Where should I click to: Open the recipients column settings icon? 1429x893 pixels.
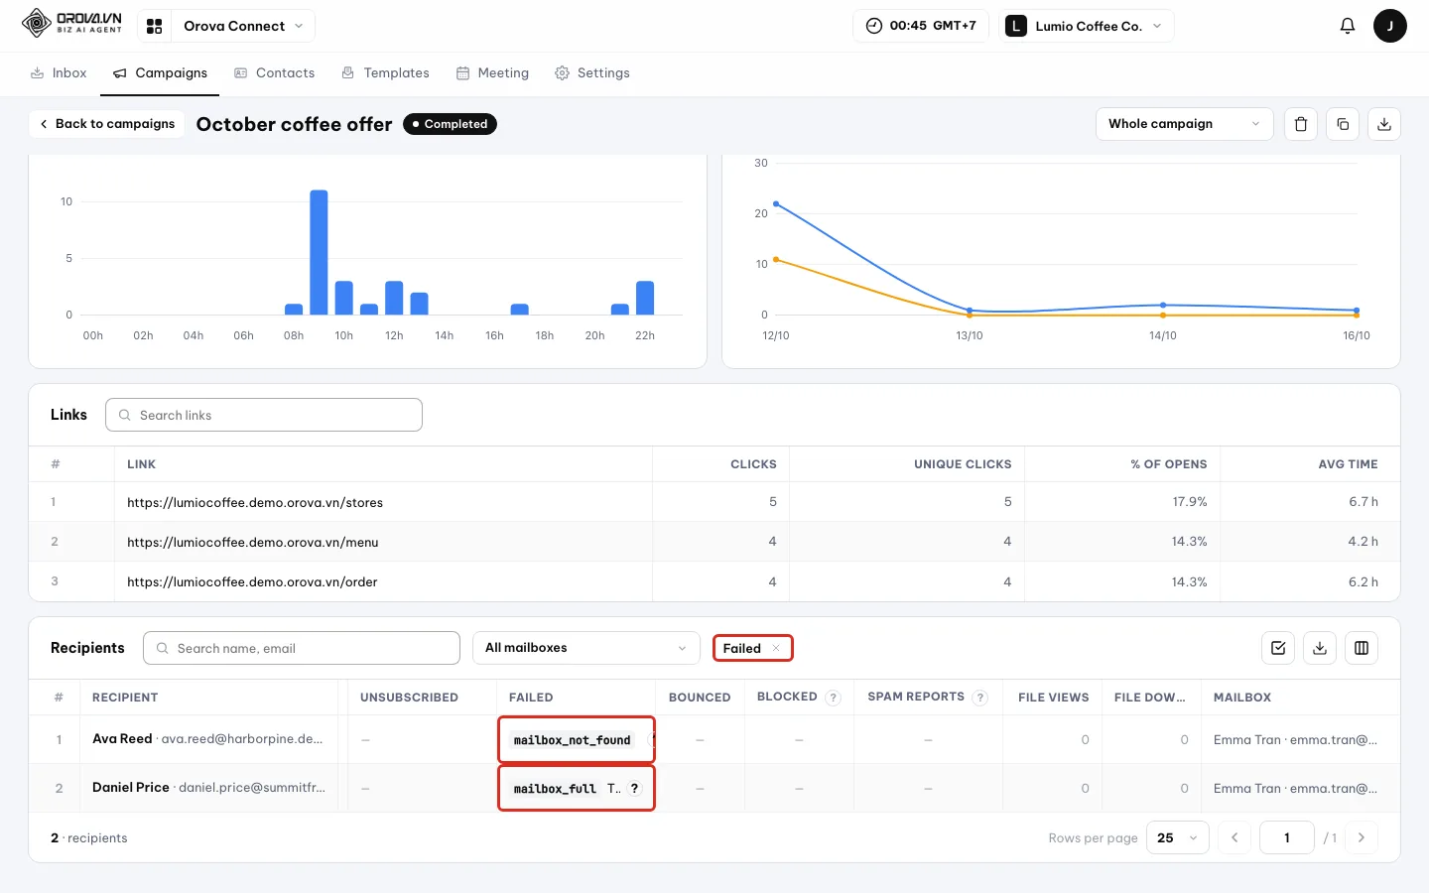pyautogui.click(x=1362, y=648)
